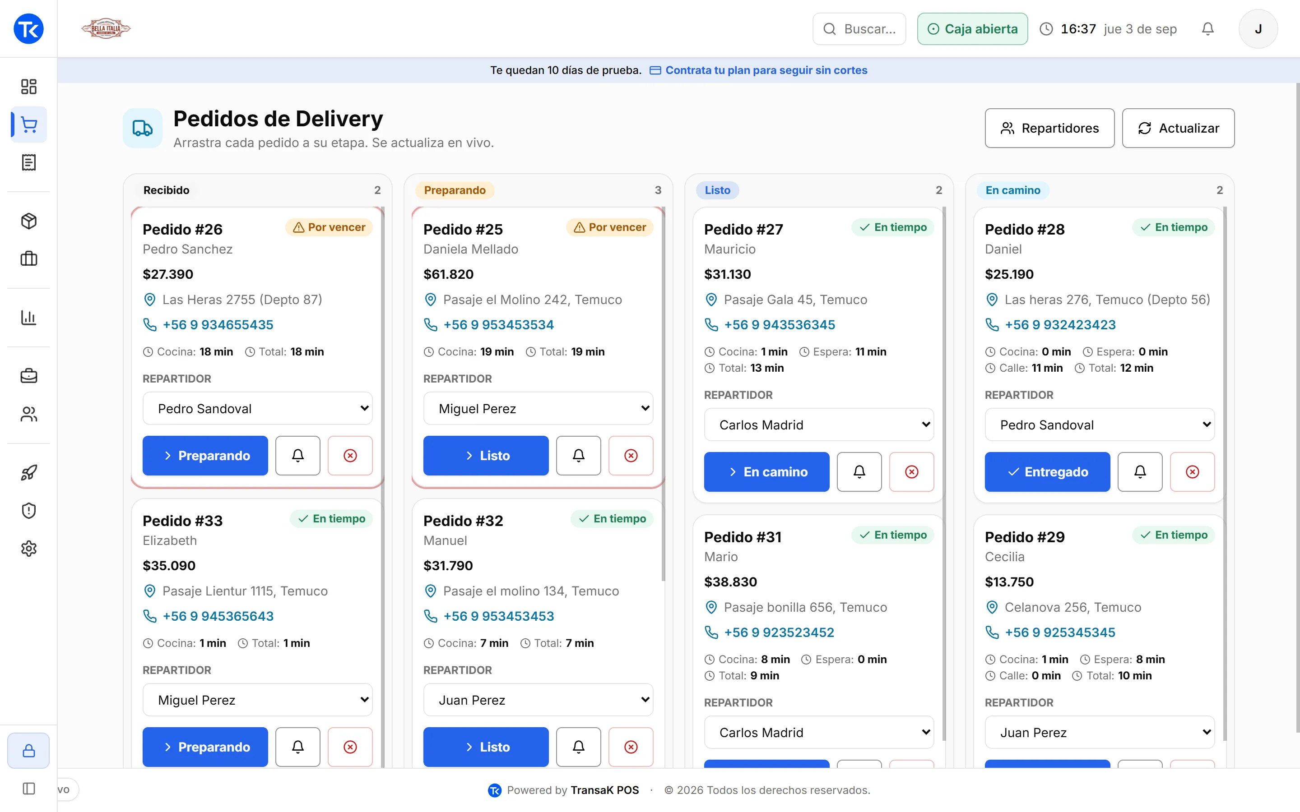The width and height of the screenshot is (1300, 812).
Task: Click the Actualizar refresh button
Action: click(1178, 128)
